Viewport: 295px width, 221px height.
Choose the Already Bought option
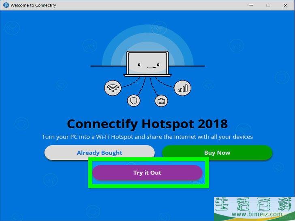100,153
